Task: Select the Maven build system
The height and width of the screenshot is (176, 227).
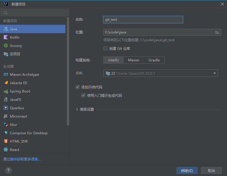Action: tap(134, 60)
